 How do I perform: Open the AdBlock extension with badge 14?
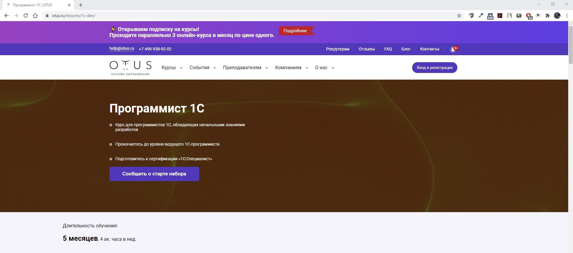tap(529, 16)
